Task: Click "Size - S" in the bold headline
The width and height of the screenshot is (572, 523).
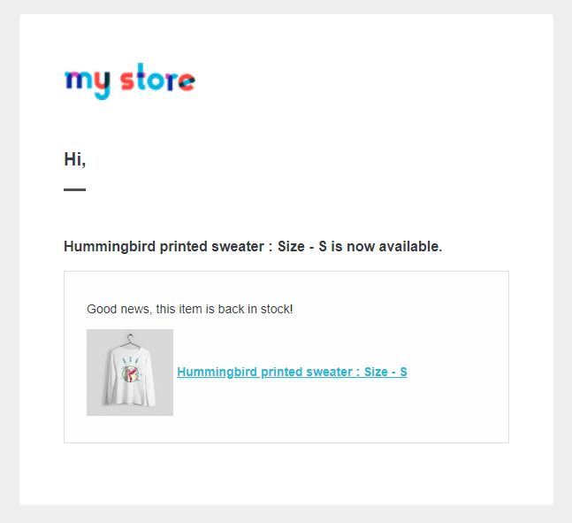Action: 302,246
